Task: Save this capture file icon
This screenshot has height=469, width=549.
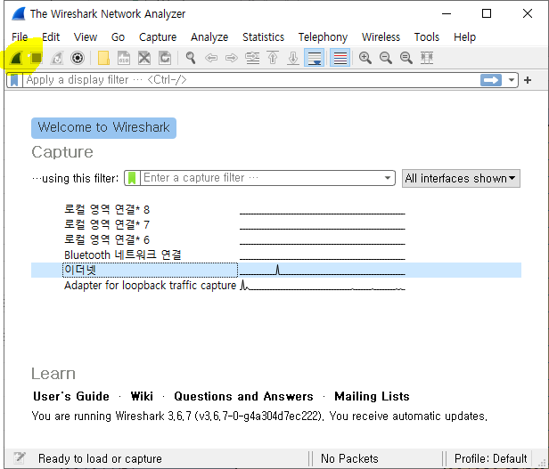Action: (124, 58)
